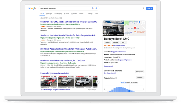Viewport: 181px width, 104px height.
Task: Open 662 Google reviews link
Action: pos(119,45)
